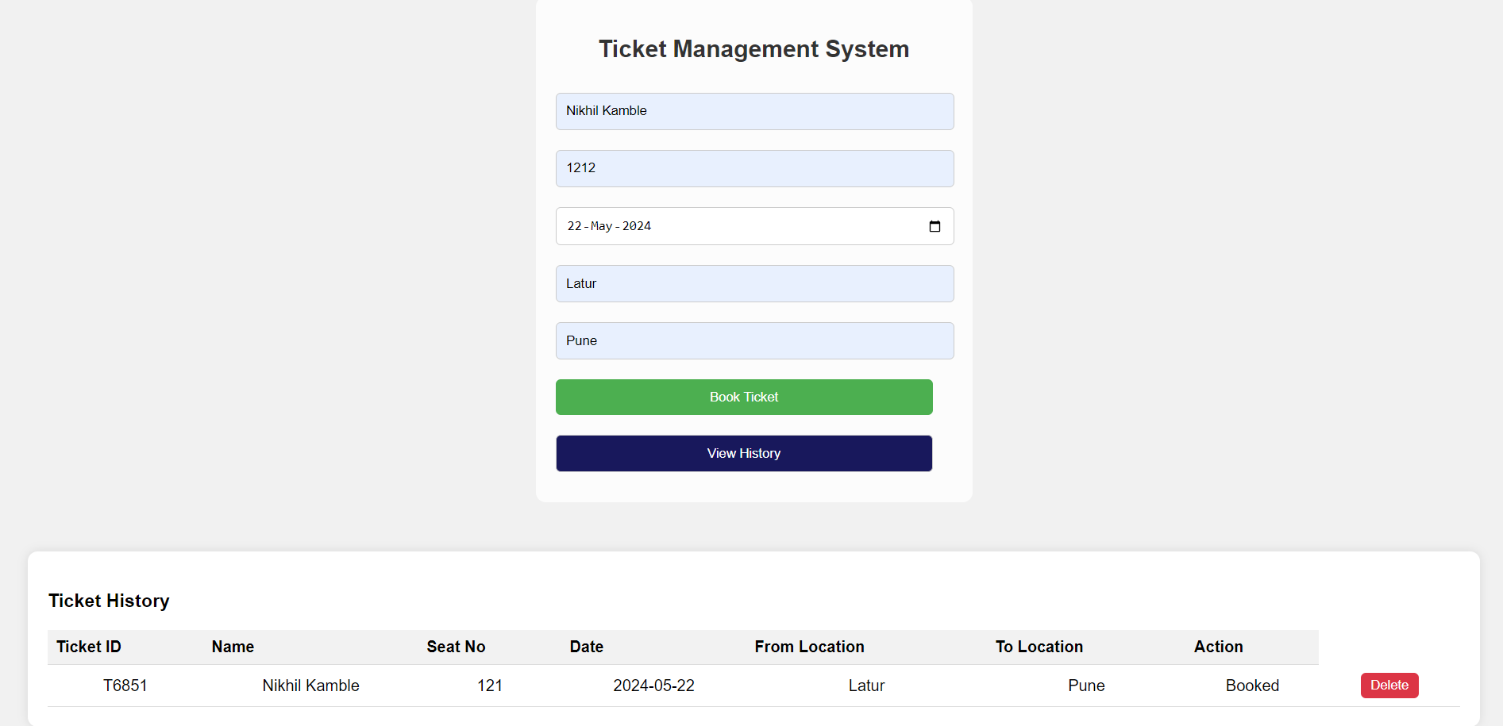Click the seat number field containing 1212

point(753,168)
